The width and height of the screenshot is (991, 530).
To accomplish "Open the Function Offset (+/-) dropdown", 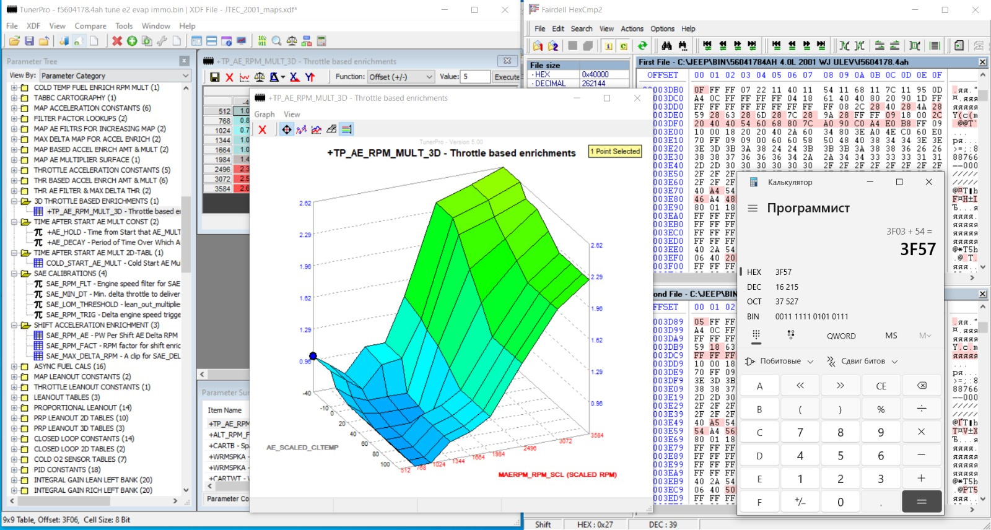I will [x=401, y=77].
